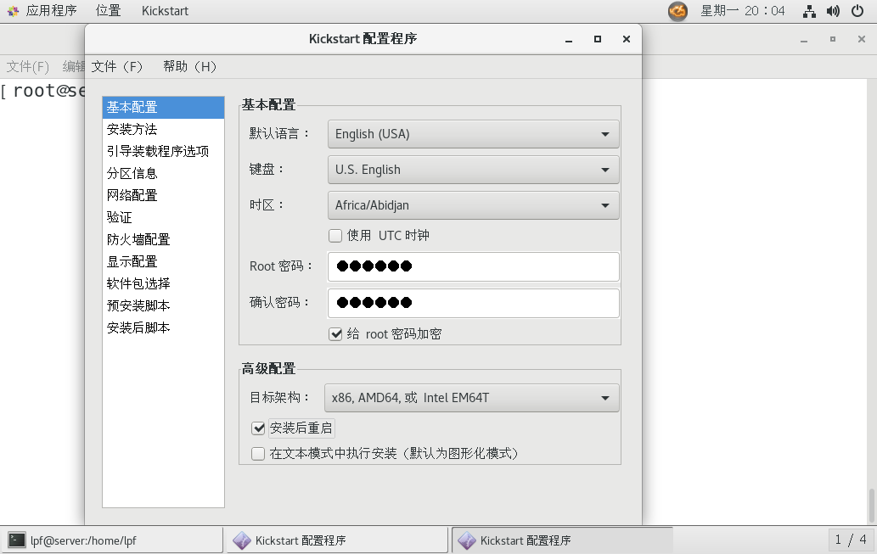This screenshot has width=877, height=554.
Task: Toggle the reboot after installation checkbox
Action: coord(258,428)
